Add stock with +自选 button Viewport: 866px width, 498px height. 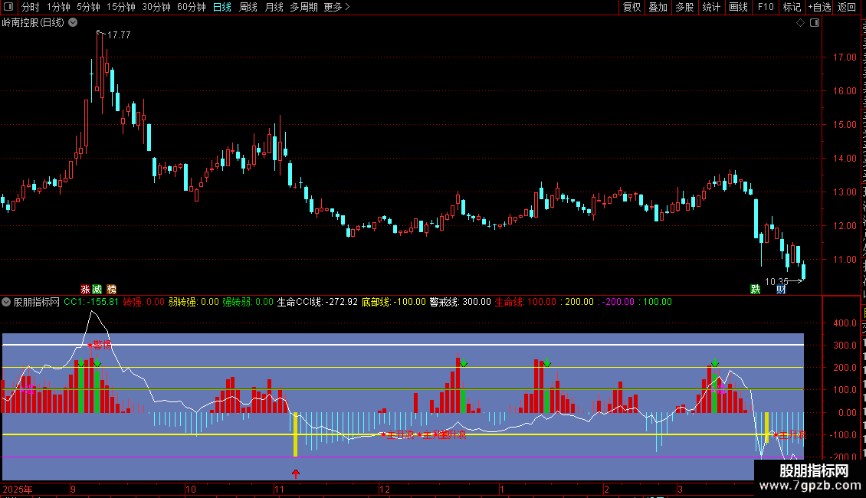tap(819, 7)
